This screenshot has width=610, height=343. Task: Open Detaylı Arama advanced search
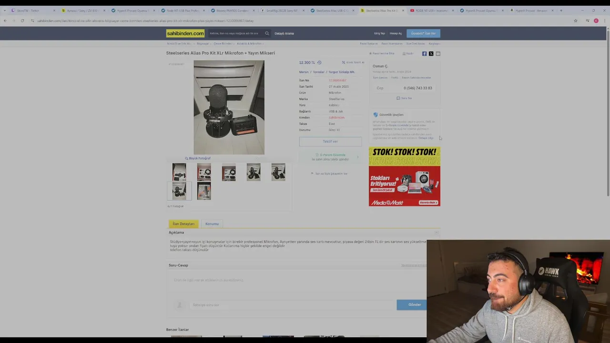click(x=284, y=33)
